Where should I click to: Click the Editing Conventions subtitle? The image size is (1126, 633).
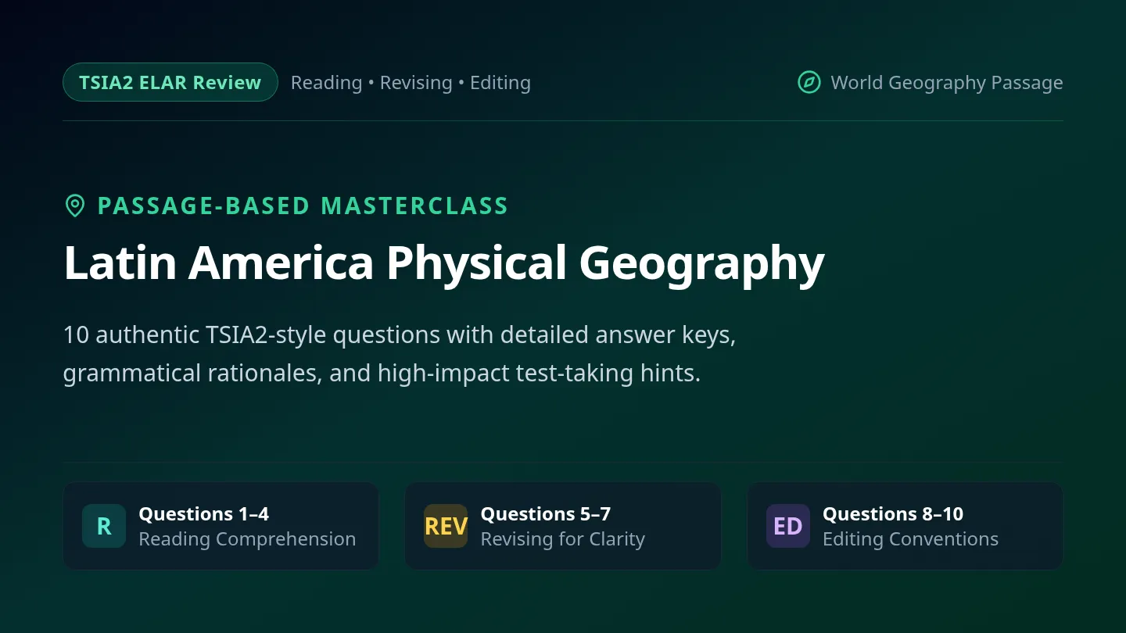(910, 539)
